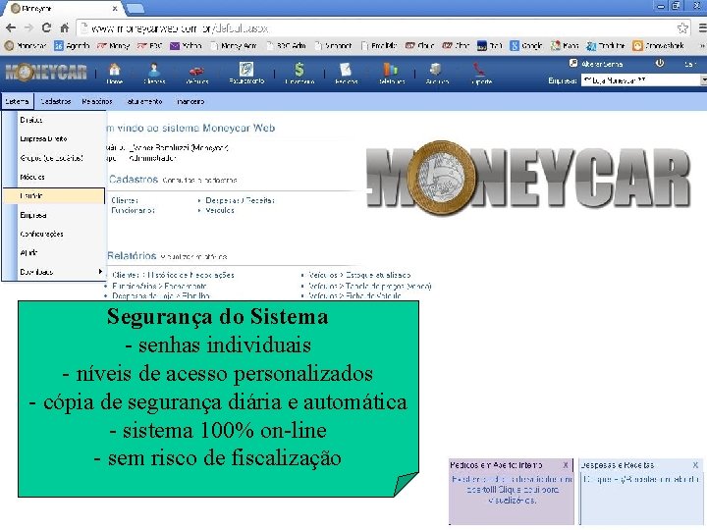Open the Financeiro menu tab
Image resolution: width=707 pixels, height=530 pixels.
point(190,101)
